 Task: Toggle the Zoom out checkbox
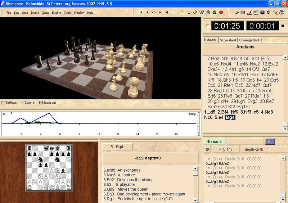tap(41, 103)
